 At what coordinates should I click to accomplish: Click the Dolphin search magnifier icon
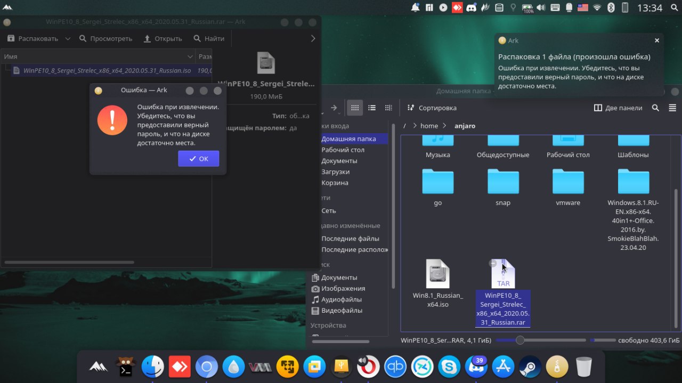click(x=656, y=108)
